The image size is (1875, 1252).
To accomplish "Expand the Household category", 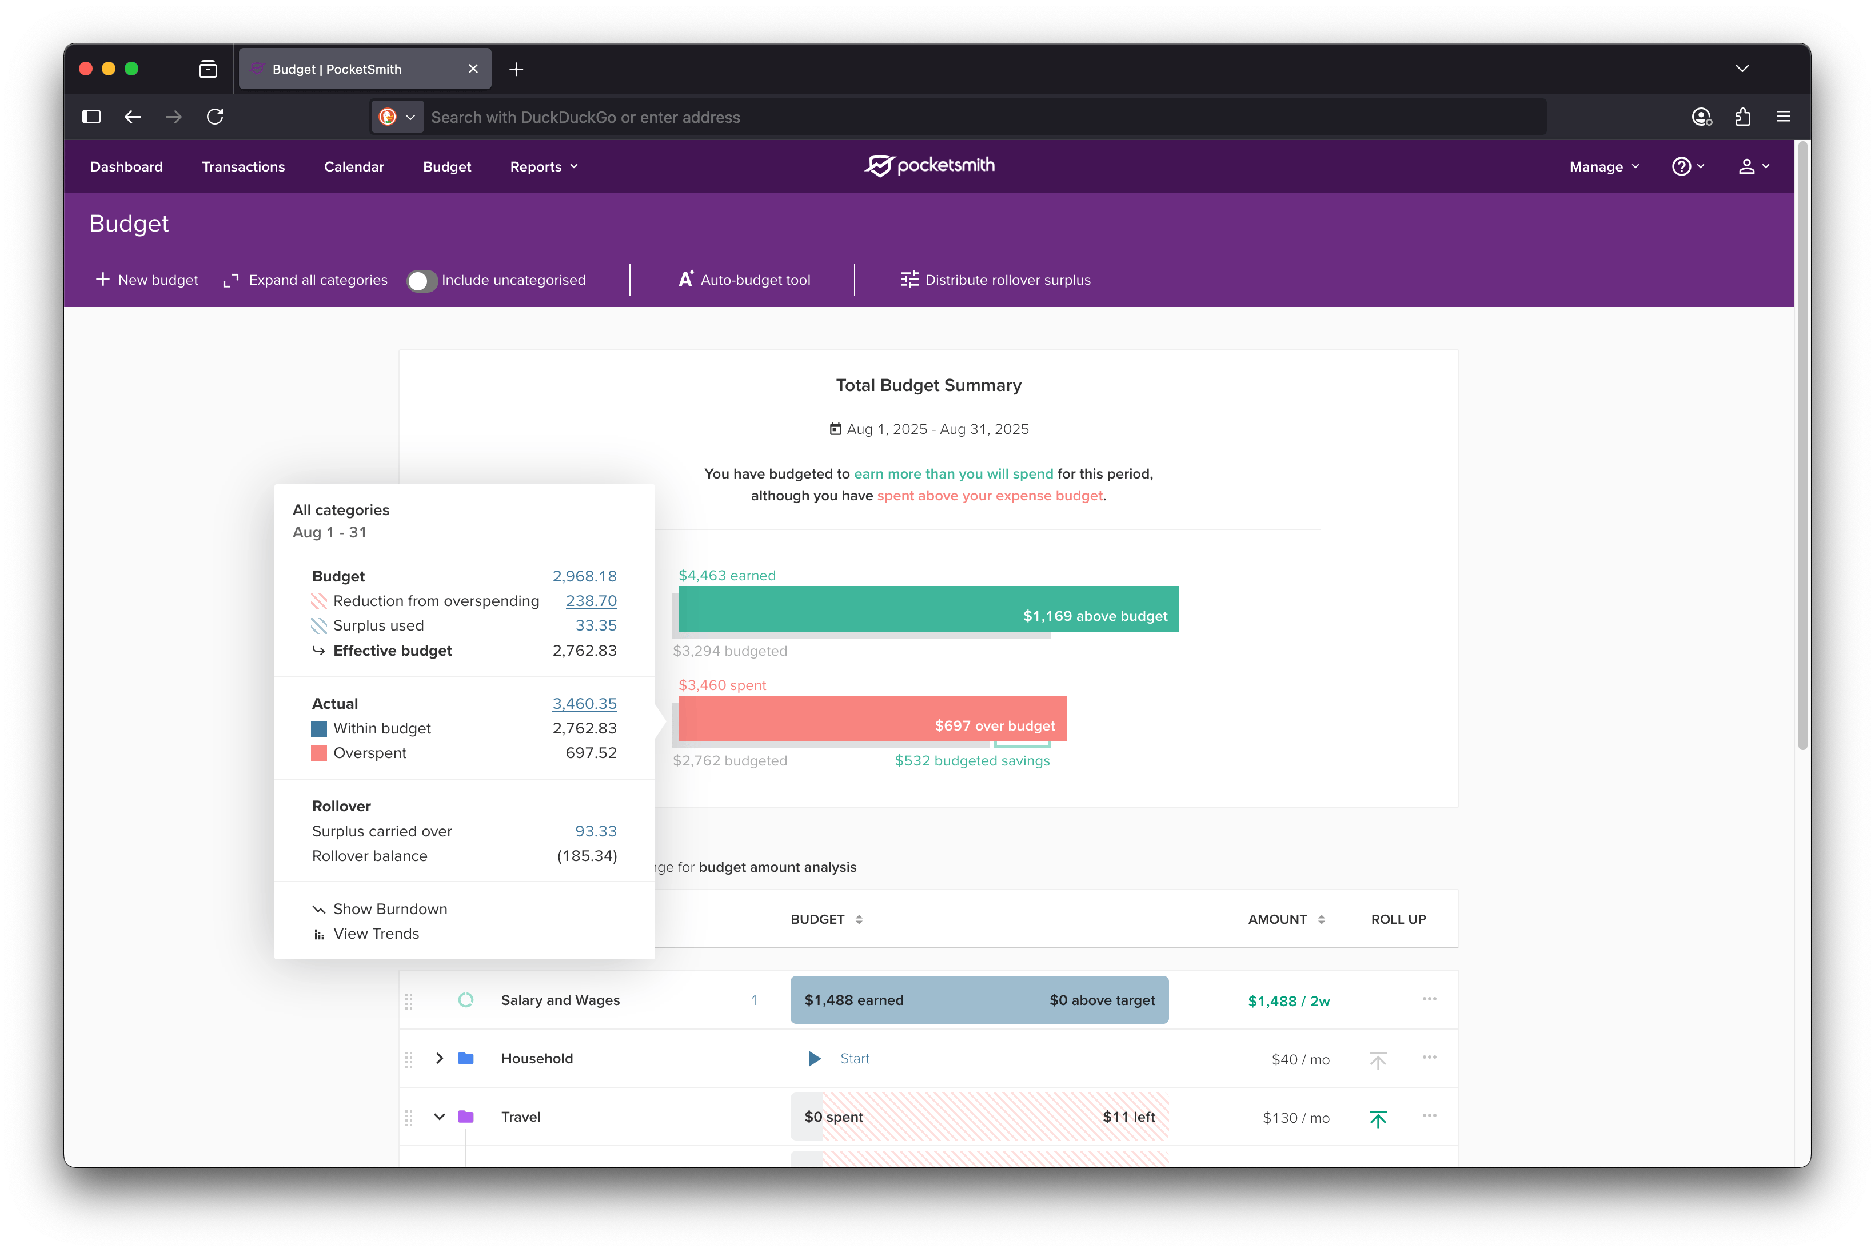I will 439,1058.
